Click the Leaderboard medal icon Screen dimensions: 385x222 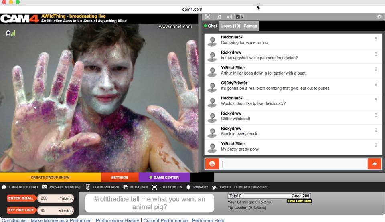pyautogui.click(x=88, y=187)
